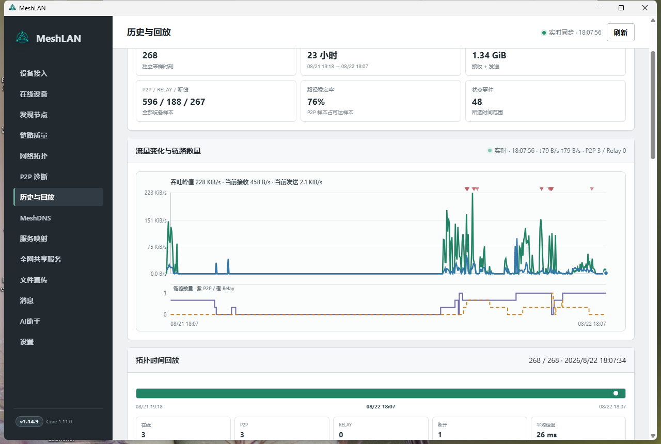Screen dimensions: 661x444
Task: Go to the 服务映射 page
Action: pos(58,239)
